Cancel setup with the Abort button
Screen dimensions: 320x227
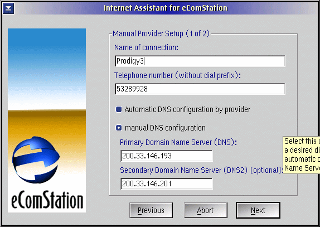click(x=206, y=210)
